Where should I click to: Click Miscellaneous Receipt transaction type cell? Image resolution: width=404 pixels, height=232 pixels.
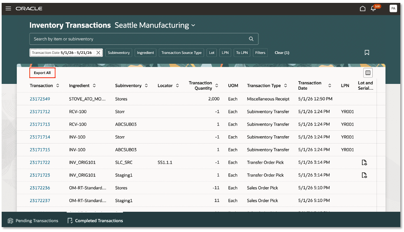coord(268,99)
